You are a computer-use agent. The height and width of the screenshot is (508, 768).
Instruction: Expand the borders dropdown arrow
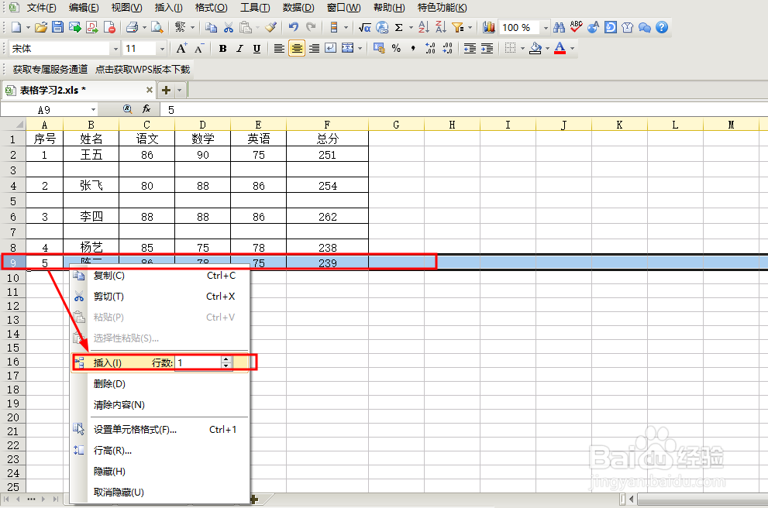(522, 49)
